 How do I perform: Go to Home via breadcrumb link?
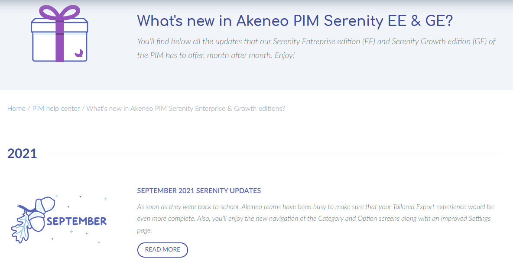pos(16,109)
